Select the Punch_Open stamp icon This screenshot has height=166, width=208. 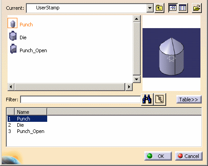click(x=13, y=49)
